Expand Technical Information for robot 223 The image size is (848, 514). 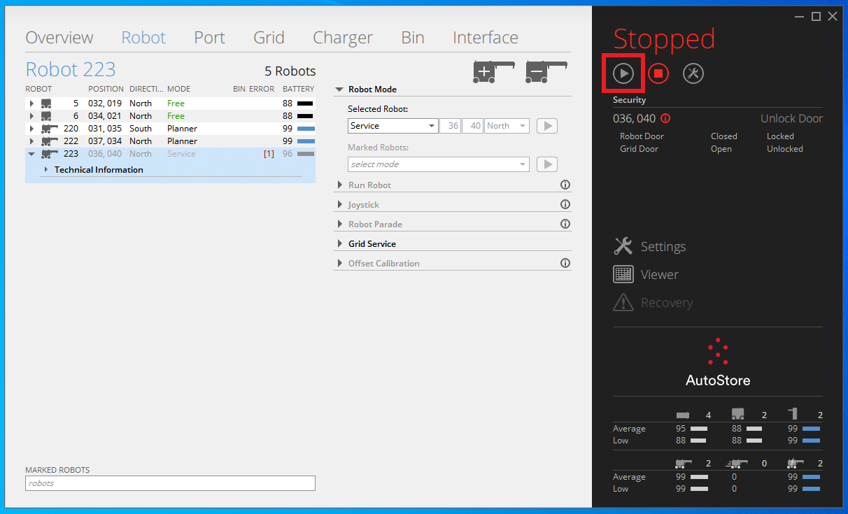(x=46, y=170)
